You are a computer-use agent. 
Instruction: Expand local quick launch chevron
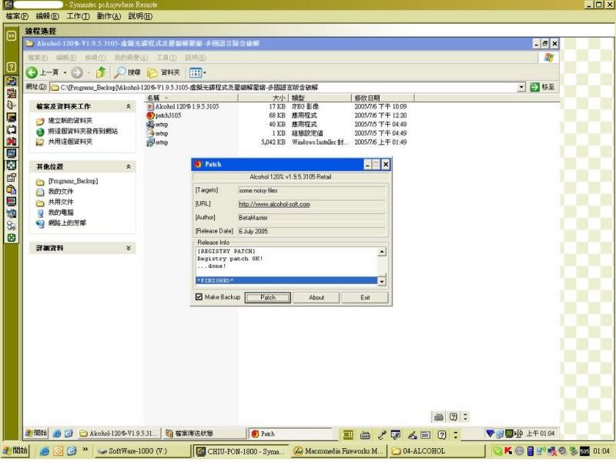tap(85, 450)
